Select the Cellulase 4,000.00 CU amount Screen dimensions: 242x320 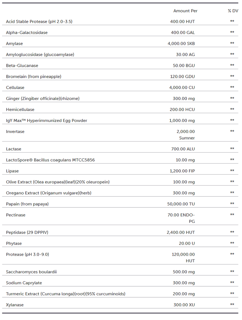[182, 87]
